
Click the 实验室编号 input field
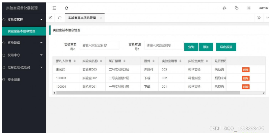click(164, 45)
